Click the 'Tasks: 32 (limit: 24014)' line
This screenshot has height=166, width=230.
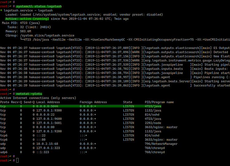click(29, 27)
